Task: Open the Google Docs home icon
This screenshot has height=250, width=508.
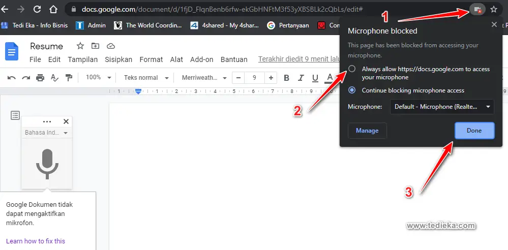Action: pyautogui.click(x=12, y=51)
